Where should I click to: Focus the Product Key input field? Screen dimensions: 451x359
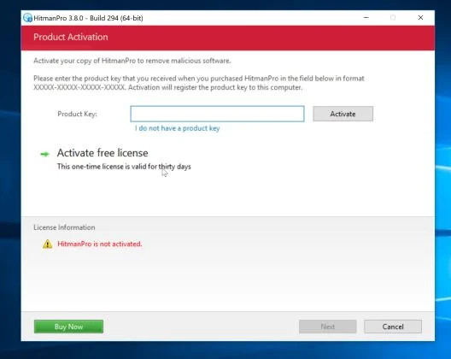coord(217,114)
